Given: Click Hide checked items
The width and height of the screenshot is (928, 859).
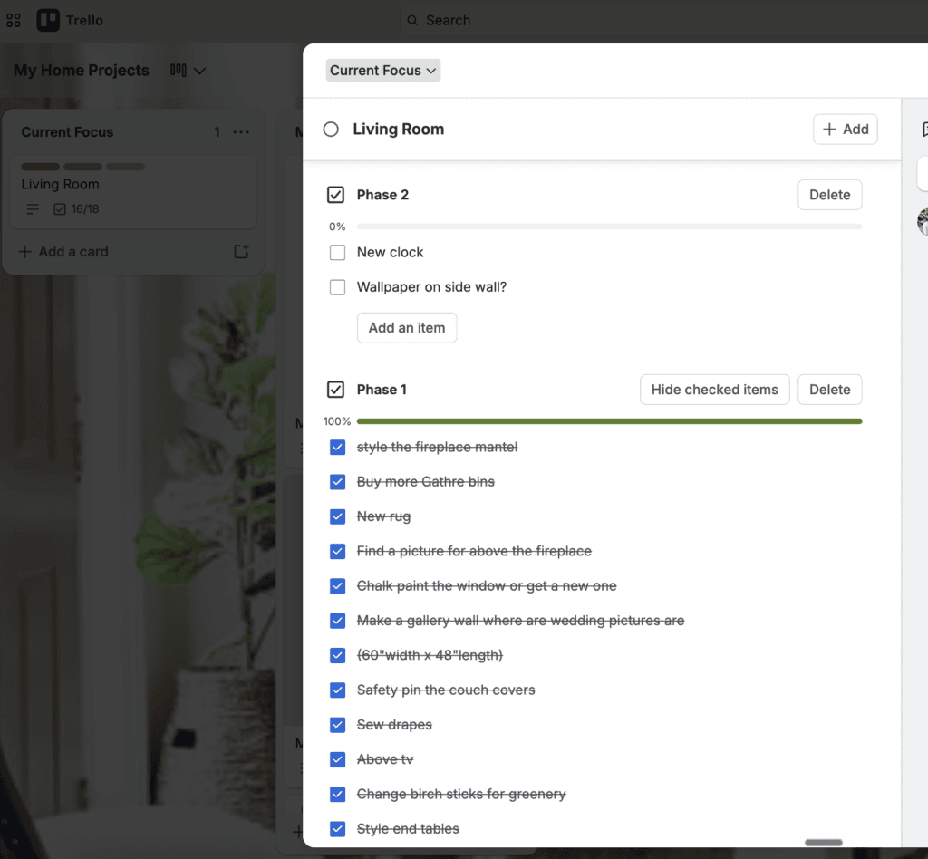Looking at the screenshot, I should pyautogui.click(x=714, y=390).
